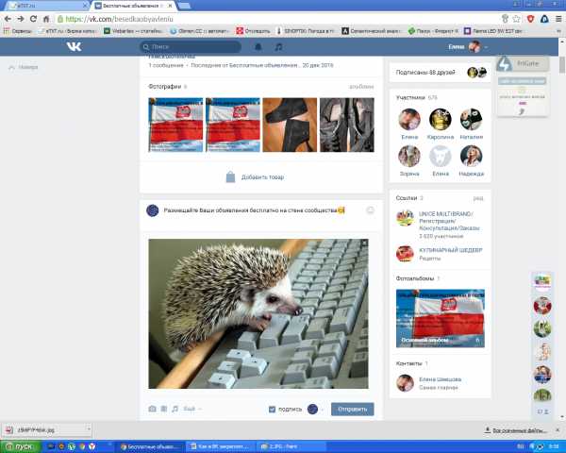Open the Отправить bookmark in bookmarks bar
Viewport: 566px width, 453px height.
[x=253, y=31]
